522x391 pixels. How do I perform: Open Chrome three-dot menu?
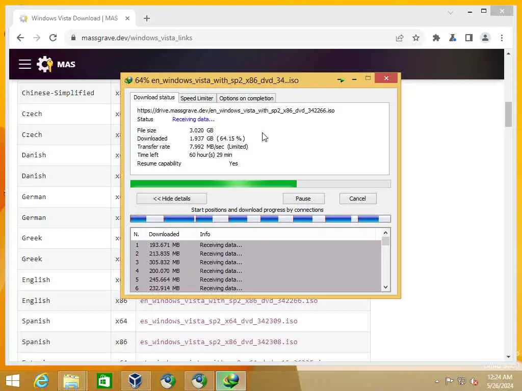[x=502, y=38]
